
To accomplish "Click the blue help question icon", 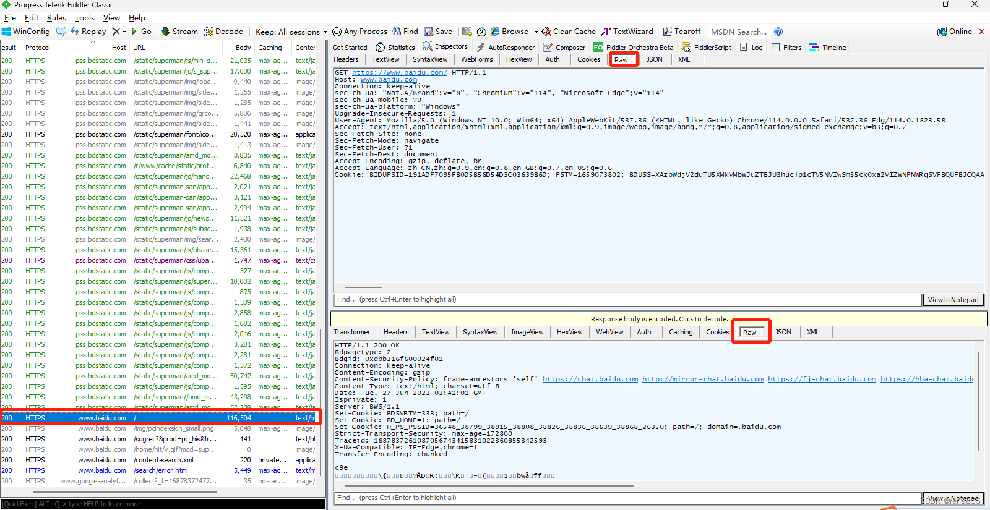I will coord(778,32).
